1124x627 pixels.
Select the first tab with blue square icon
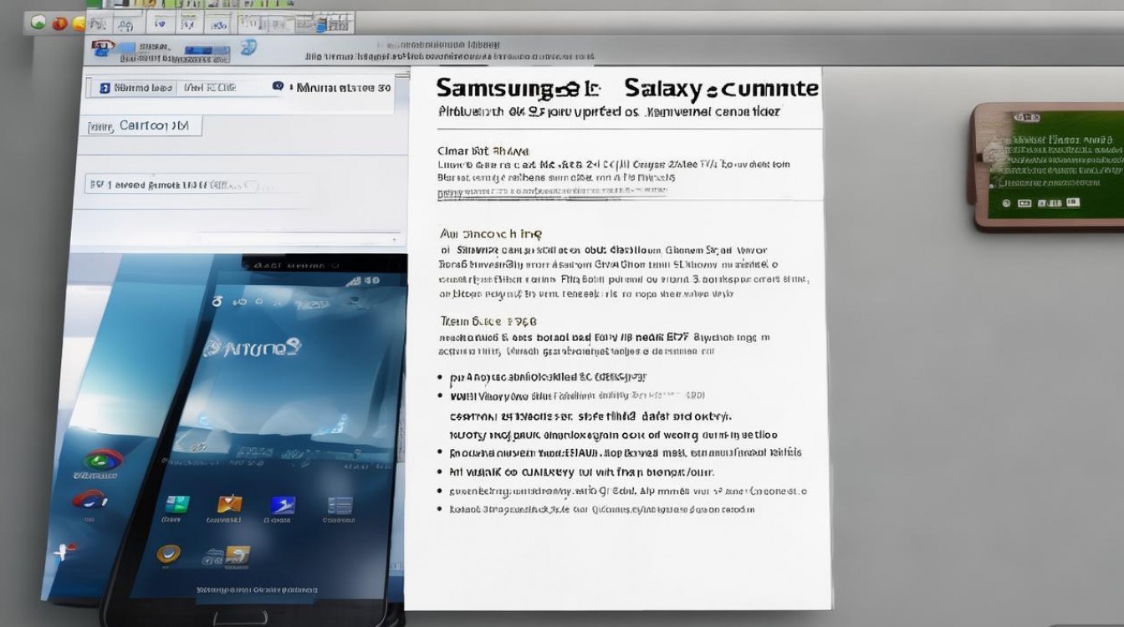134,87
